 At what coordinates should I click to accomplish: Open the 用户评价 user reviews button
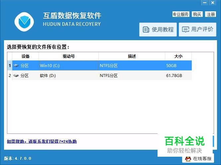point(197,30)
